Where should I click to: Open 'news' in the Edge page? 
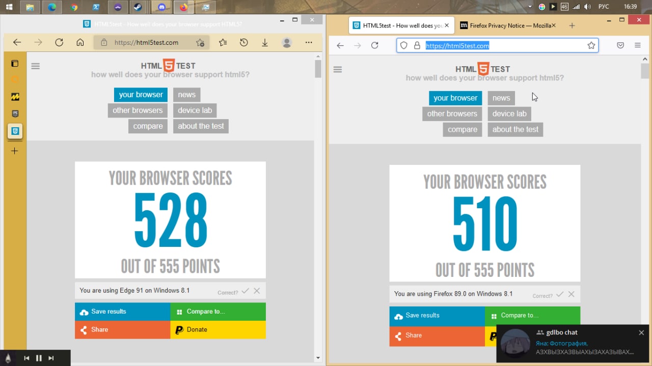186,95
